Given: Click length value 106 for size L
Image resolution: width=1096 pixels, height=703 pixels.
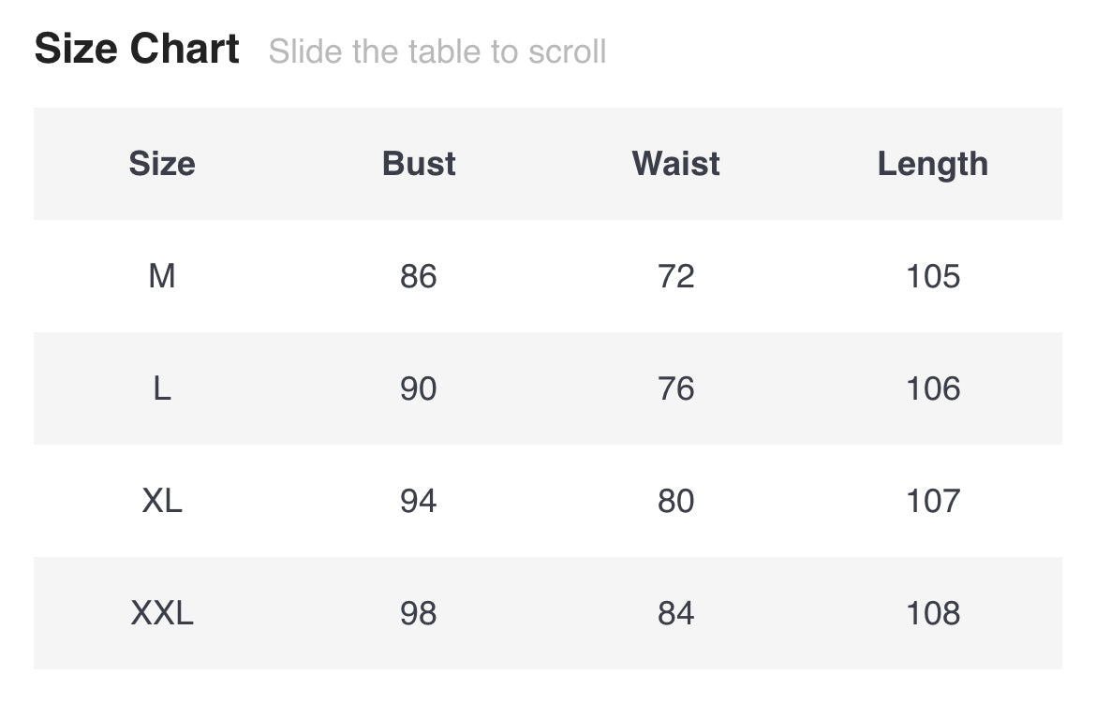Looking at the screenshot, I should [x=933, y=388].
